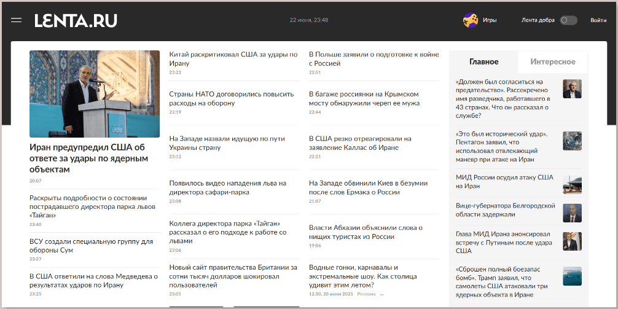Open Власти Абхазии объяснили слова article
The image size is (618, 309).
pos(366,232)
